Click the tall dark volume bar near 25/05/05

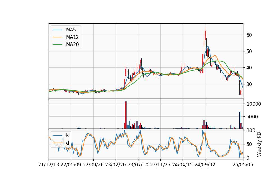240,120
